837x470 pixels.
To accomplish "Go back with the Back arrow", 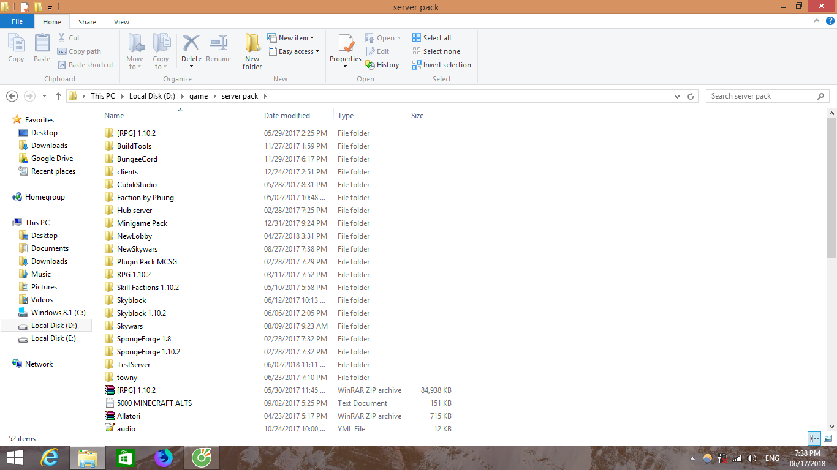I will click(x=12, y=96).
